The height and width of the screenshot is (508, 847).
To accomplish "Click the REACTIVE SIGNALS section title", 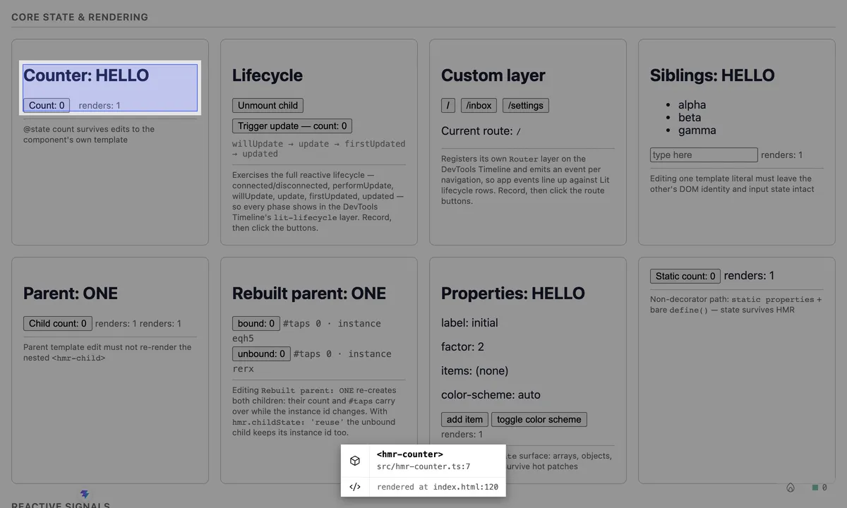I will (x=61, y=505).
